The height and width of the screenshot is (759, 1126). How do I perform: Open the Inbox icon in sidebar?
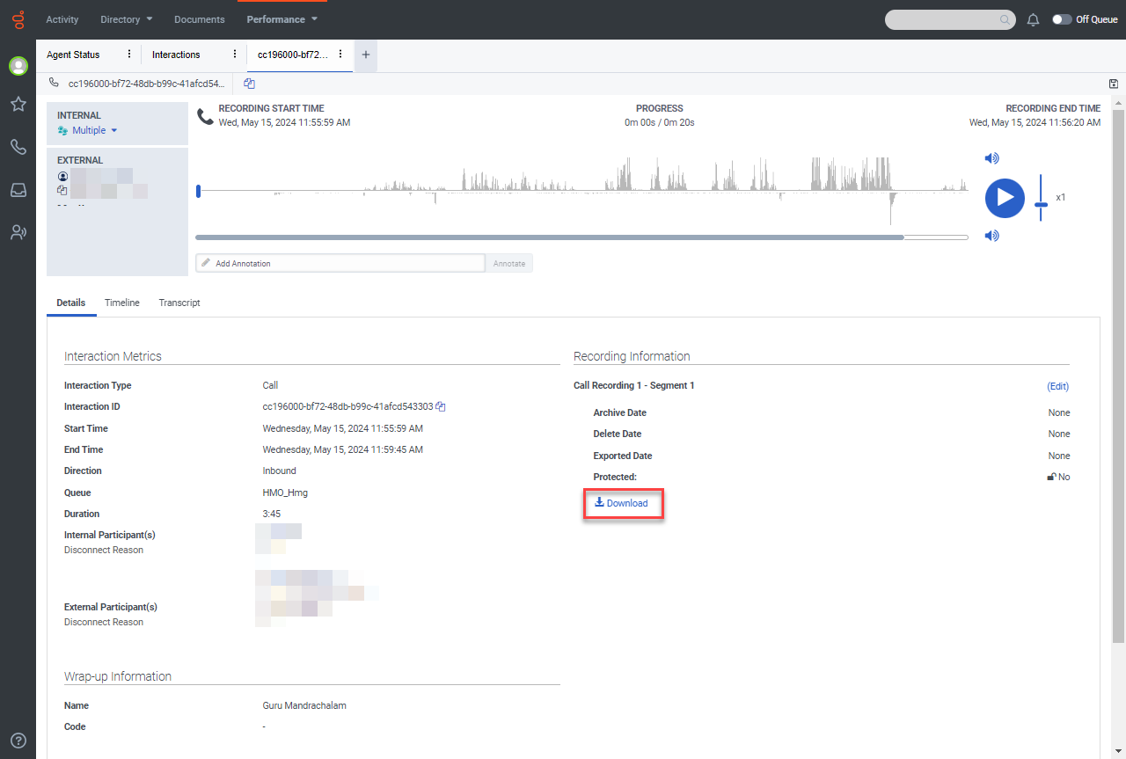[x=18, y=190]
